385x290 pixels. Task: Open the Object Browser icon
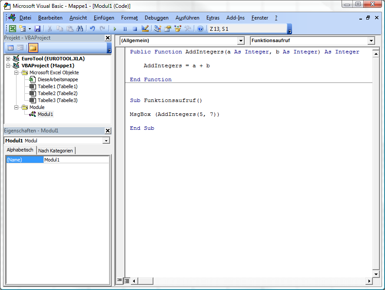(177, 29)
